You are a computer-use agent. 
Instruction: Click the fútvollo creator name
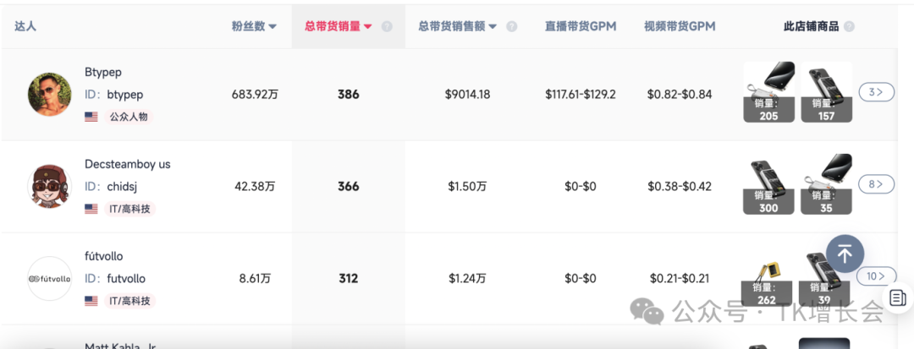104,256
